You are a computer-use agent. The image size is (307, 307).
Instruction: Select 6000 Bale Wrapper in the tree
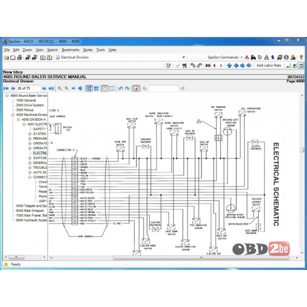(30, 211)
